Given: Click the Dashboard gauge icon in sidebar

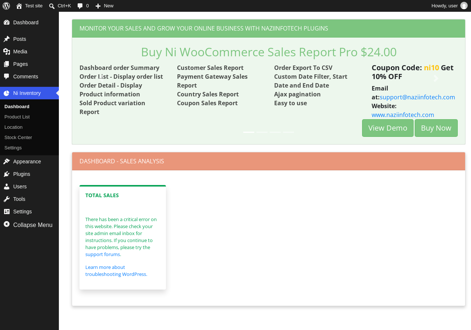Looking at the screenshot, I should (7, 22).
